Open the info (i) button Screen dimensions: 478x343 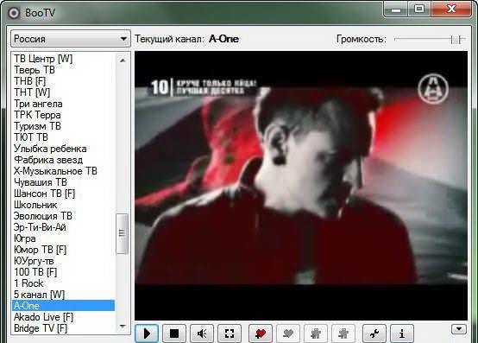[402, 333]
